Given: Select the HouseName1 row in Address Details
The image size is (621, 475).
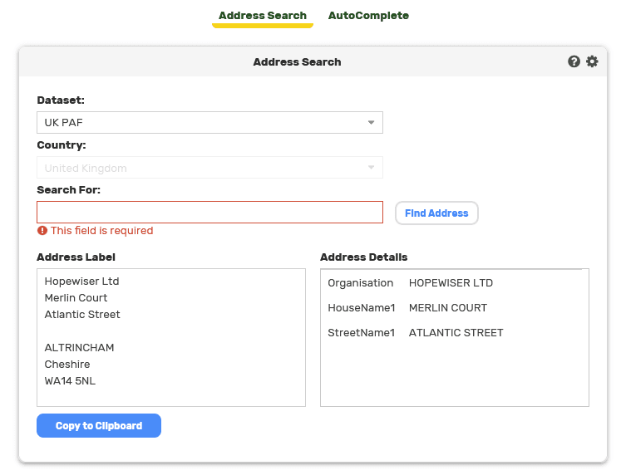Looking at the screenshot, I should [x=407, y=308].
